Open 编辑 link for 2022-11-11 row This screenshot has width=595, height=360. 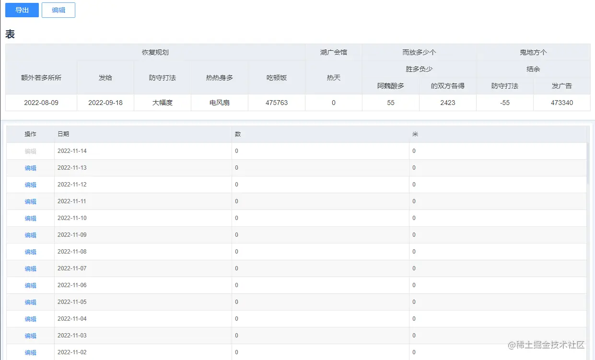(31, 201)
